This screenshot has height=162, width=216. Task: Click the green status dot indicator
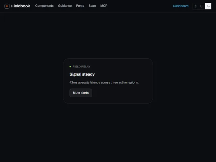[x=70, y=66]
